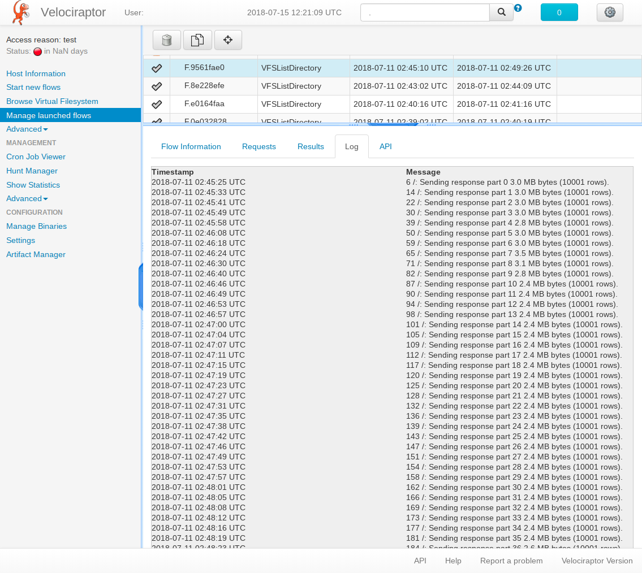642x573 pixels.
Task: Switch to the Flow Information tab
Action: [191, 146]
